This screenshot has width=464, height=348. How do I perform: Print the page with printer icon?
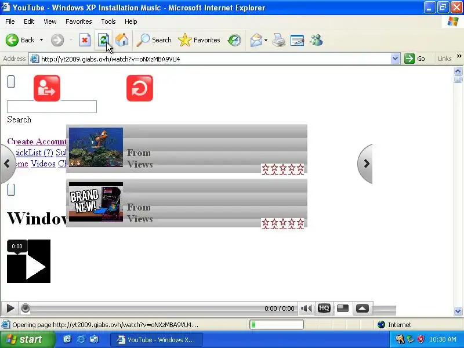coord(279,40)
